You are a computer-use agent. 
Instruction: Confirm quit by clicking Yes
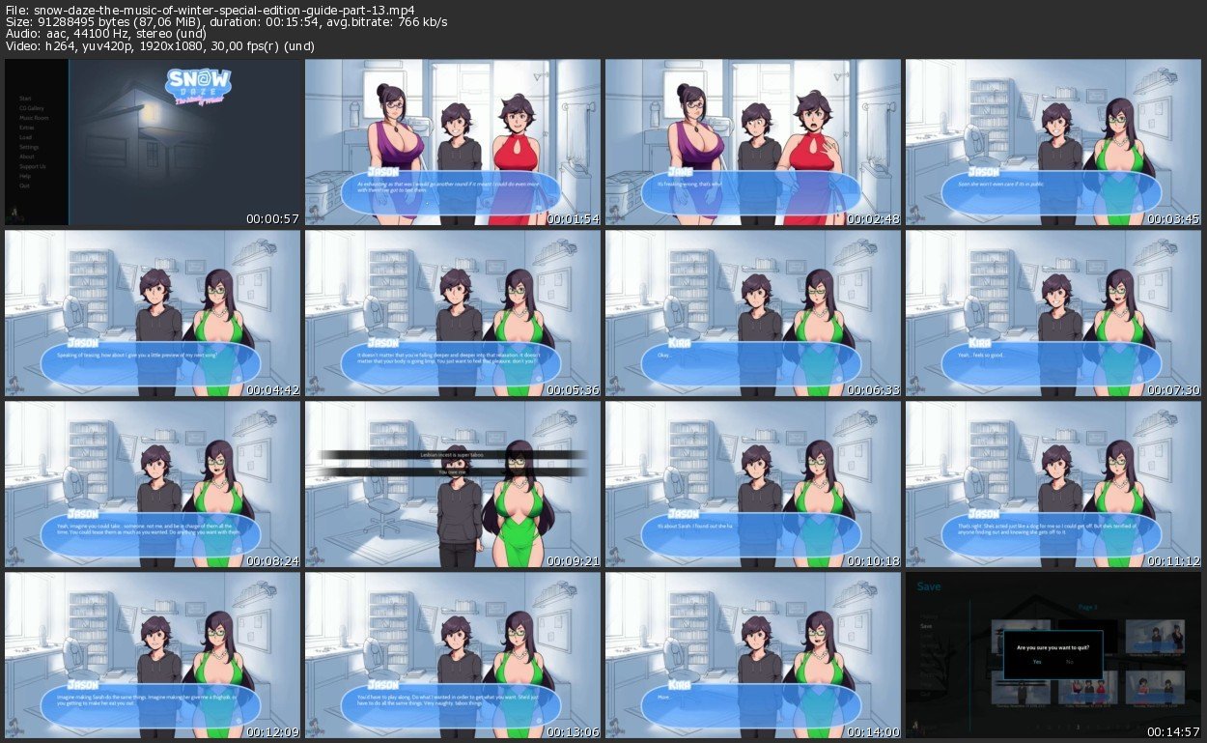click(1037, 662)
